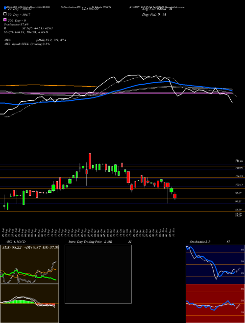Click the blue Stochastics chart panel
The height and width of the screenshot is (323, 245).
click(215, 264)
